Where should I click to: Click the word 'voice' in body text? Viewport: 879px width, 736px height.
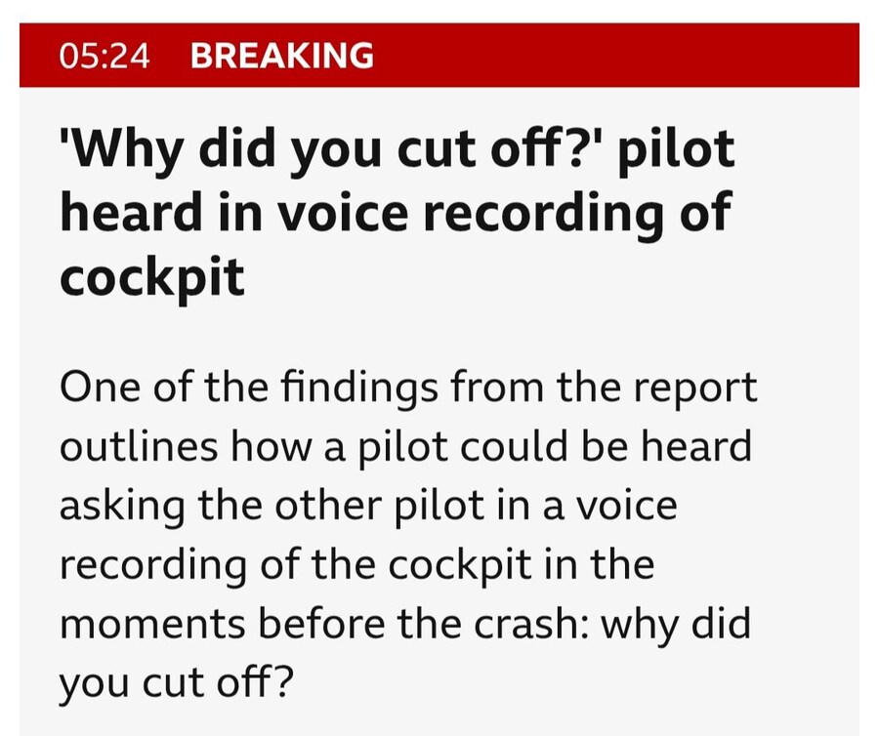coord(627,507)
